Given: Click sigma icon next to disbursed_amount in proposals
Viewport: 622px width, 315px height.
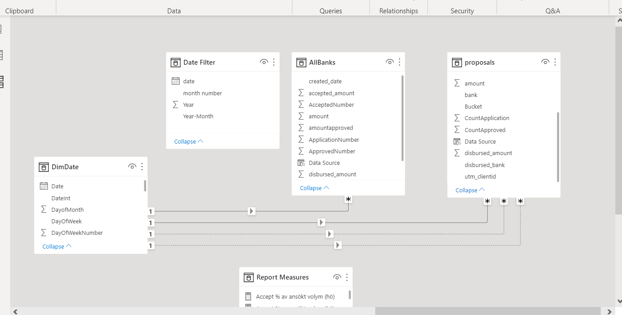Looking at the screenshot, I should pos(457,153).
